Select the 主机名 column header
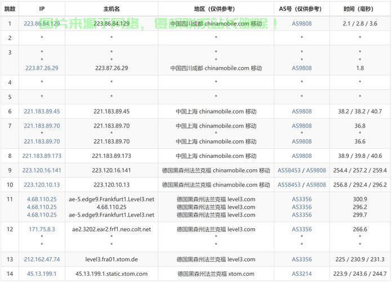The image size is (392, 282). pyautogui.click(x=112, y=9)
